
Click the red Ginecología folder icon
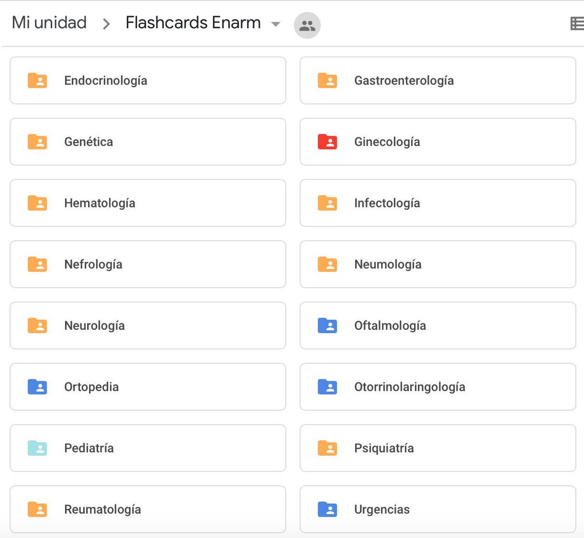(328, 142)
